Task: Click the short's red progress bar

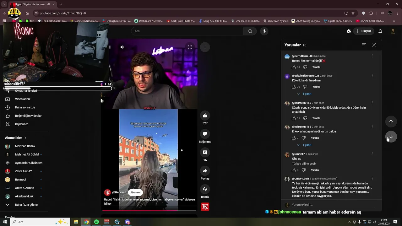Action: point(149,210)
